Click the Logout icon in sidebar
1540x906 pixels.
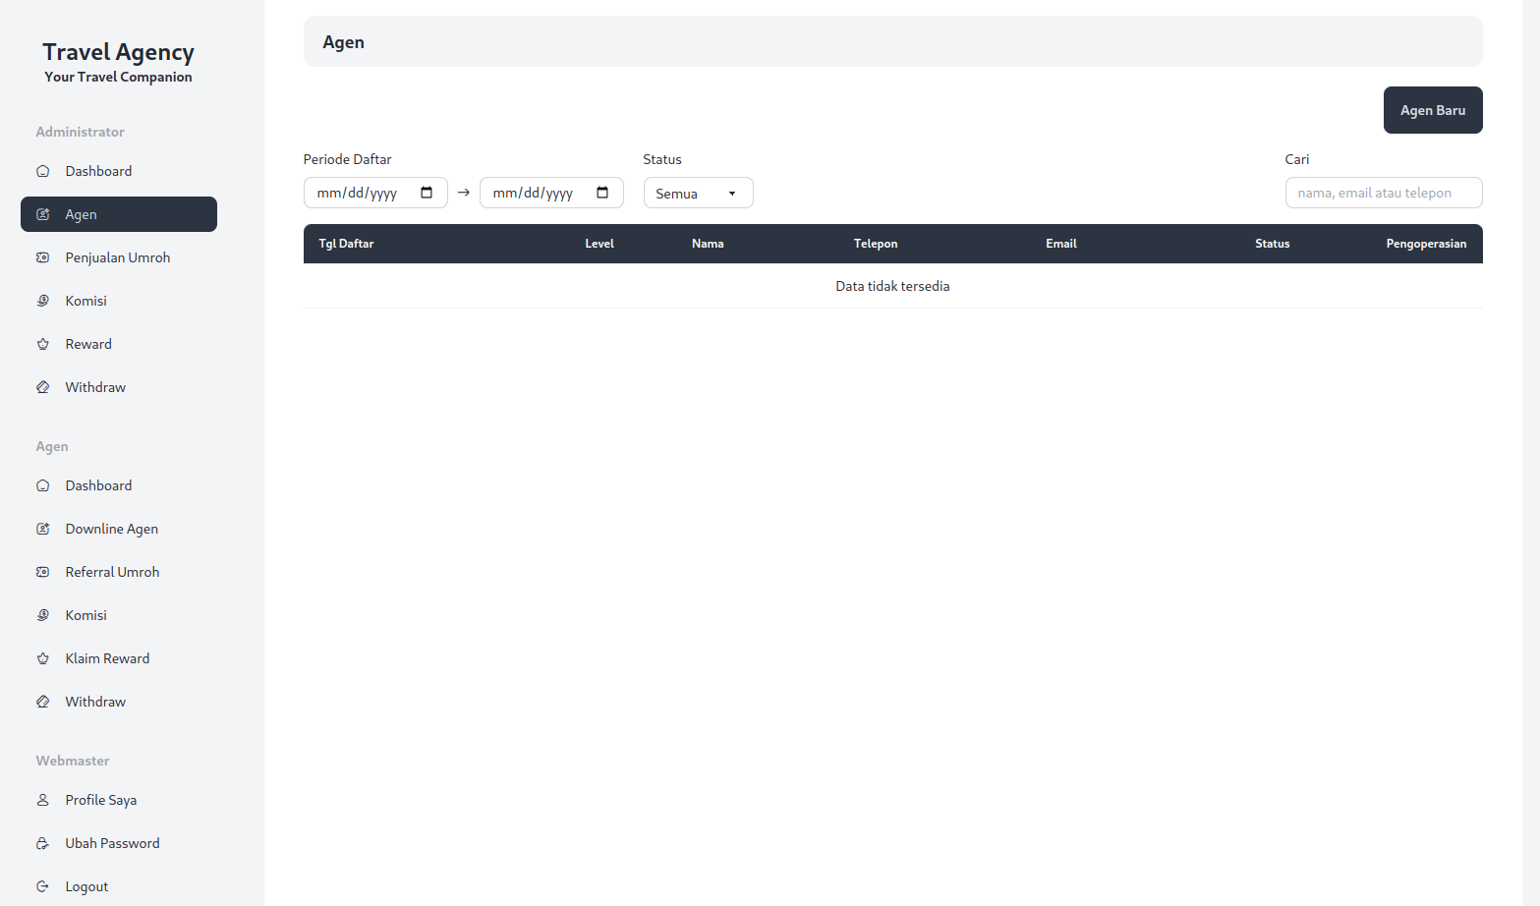point(42,886)
